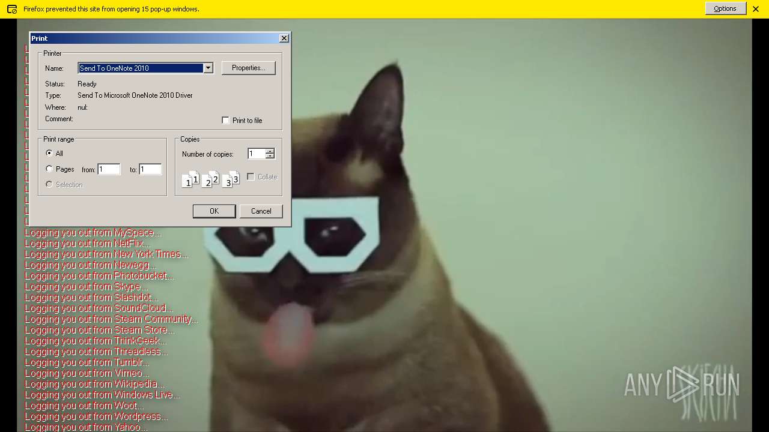The height and width of the screenshot is (432, 769).
Task: Click 'Logging you out from Windows Live...'
Action: (102, 395)
